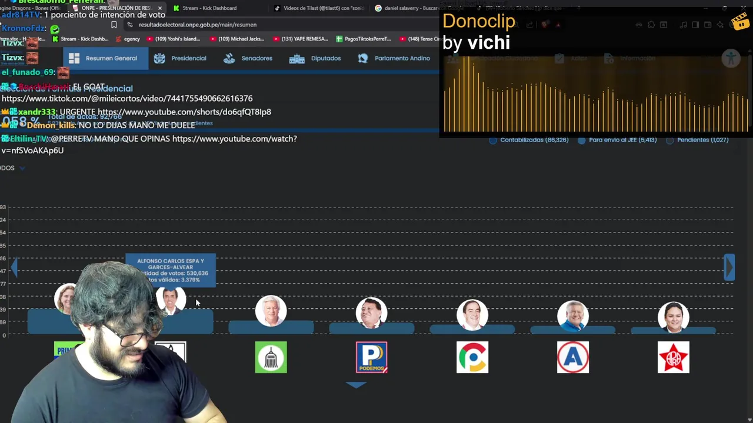Switch to the Presidencial tab
Image resolution: width=753 pixels, height=423 pixels.
180,58
